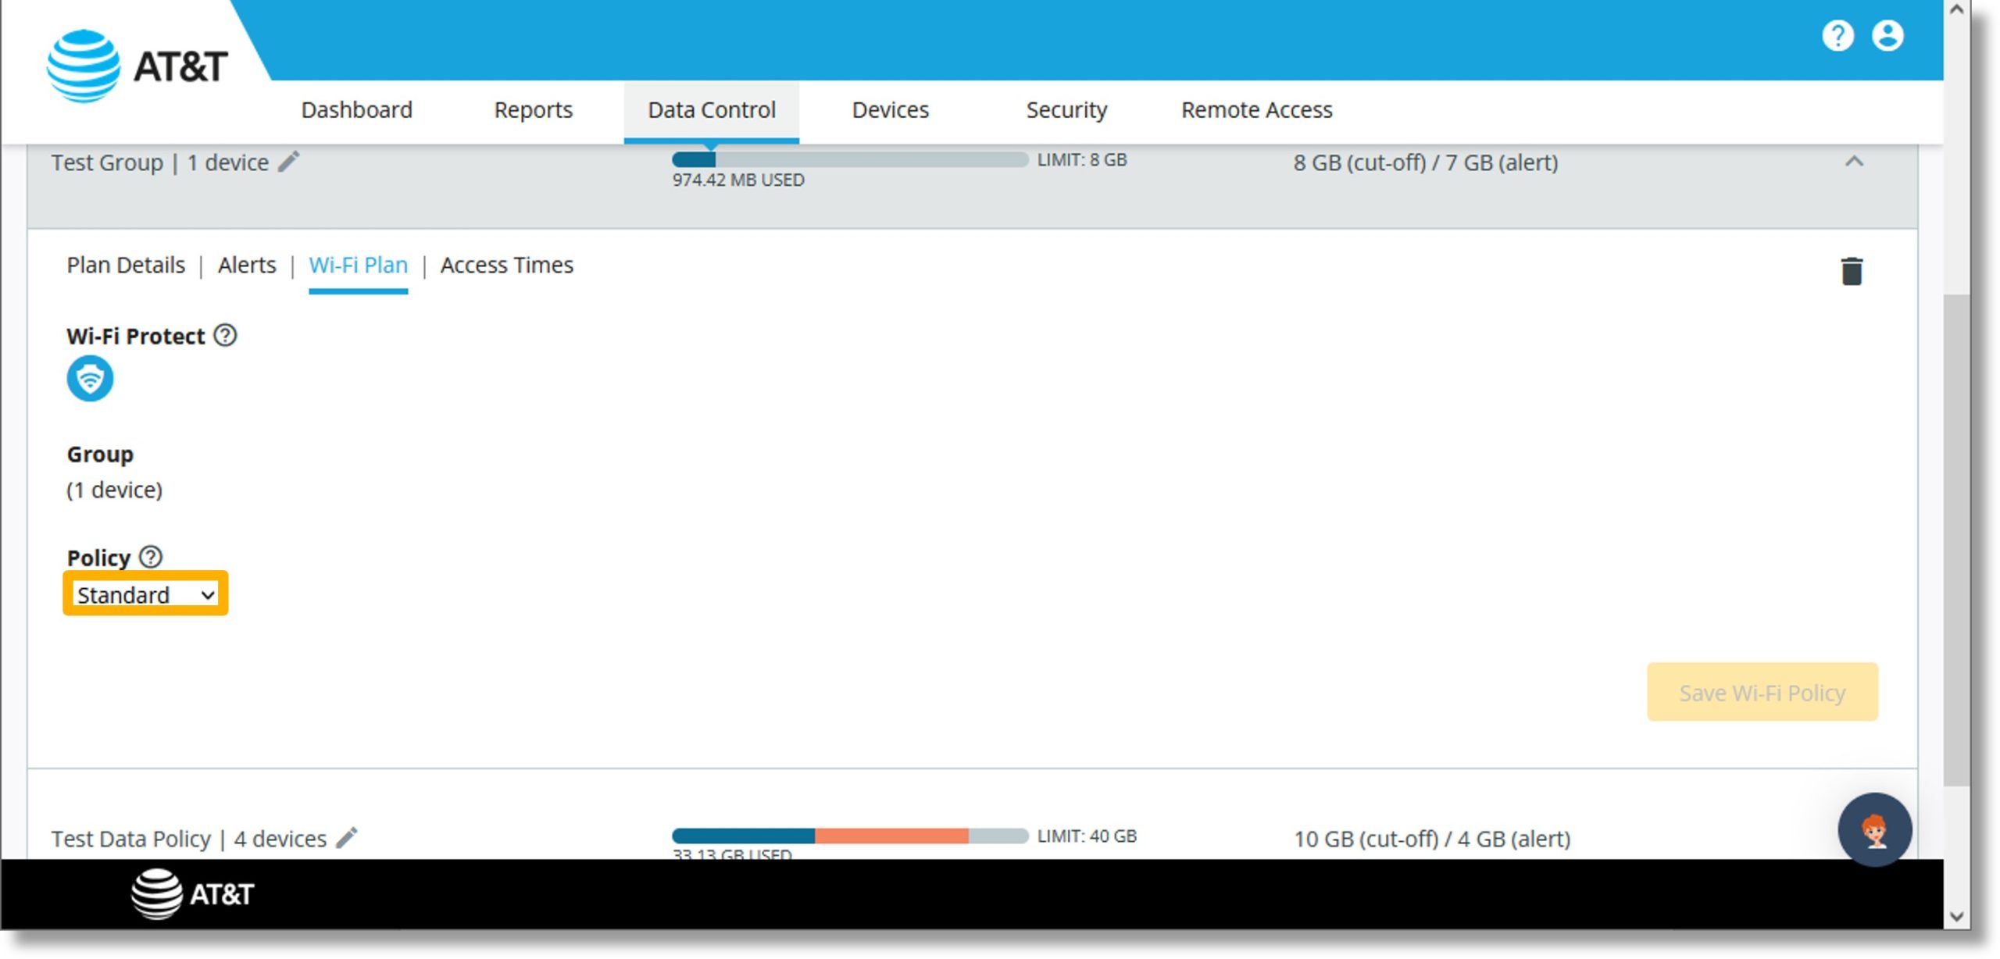Screen dimensions: 2000x959
Task: Switch to the Plan Details tab
Action: click(x=125, y=266)
